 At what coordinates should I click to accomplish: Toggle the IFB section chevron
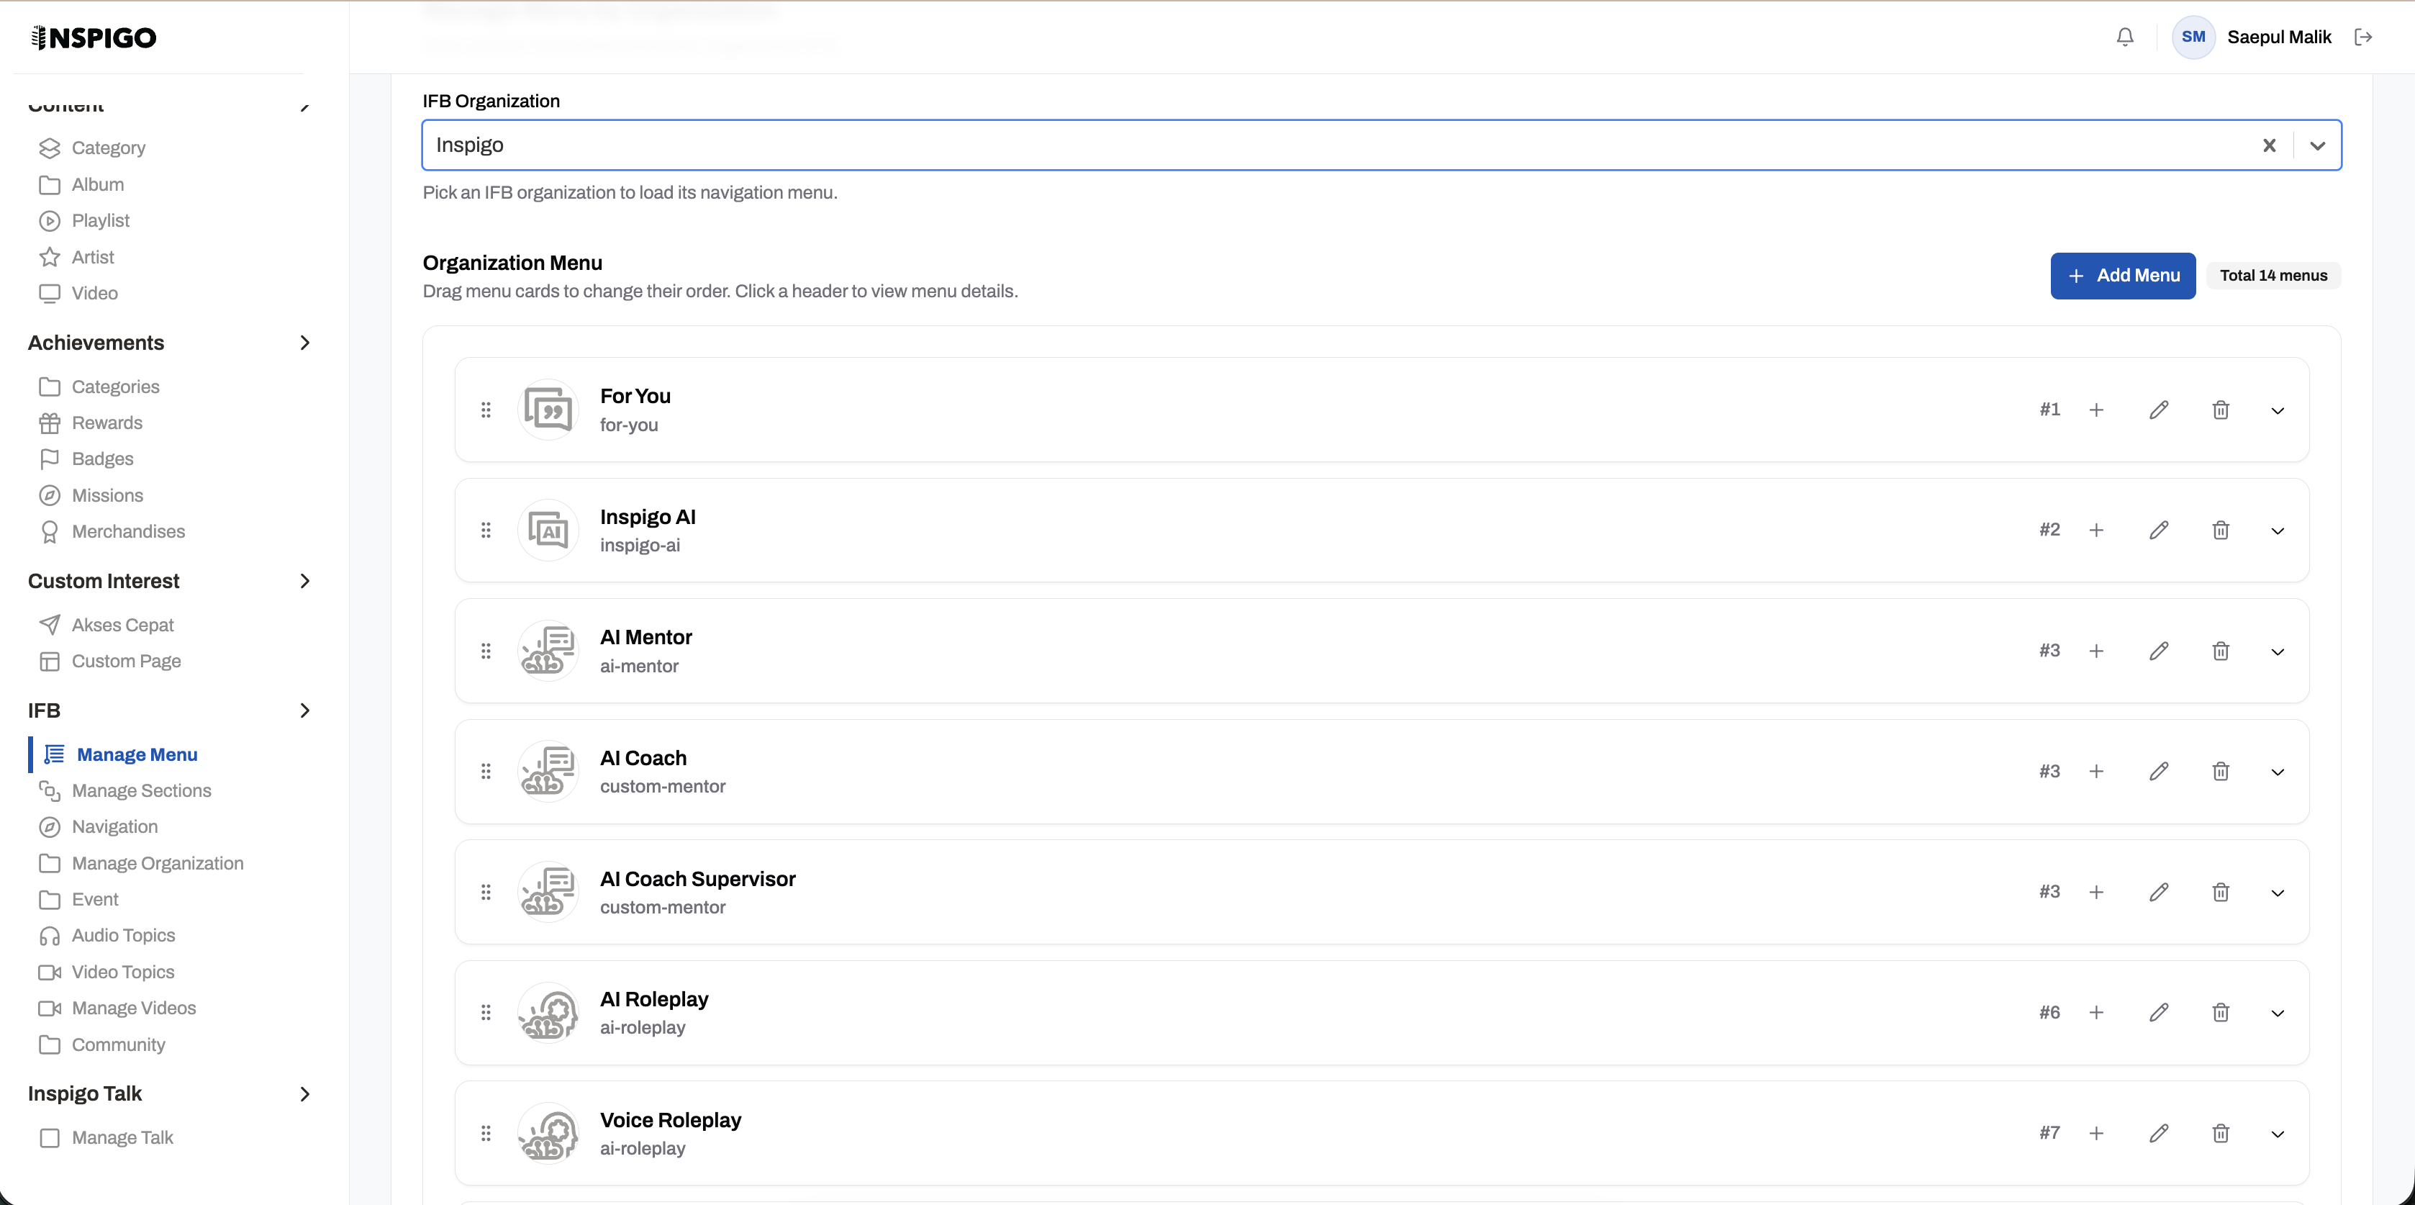304,710
